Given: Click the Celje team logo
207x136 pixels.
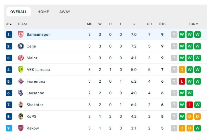Looking at the screenshot, I should (21, 46).
